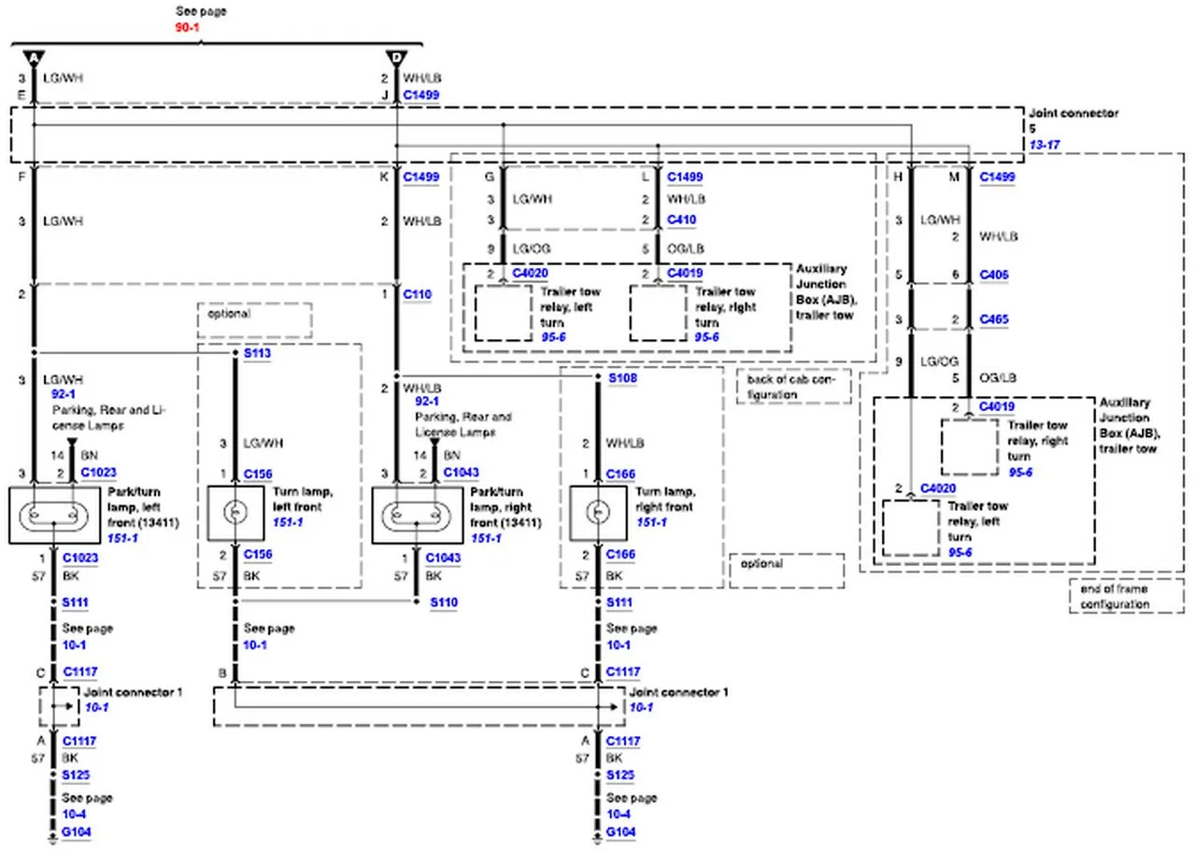Open splice S110 link

(444, 602)
